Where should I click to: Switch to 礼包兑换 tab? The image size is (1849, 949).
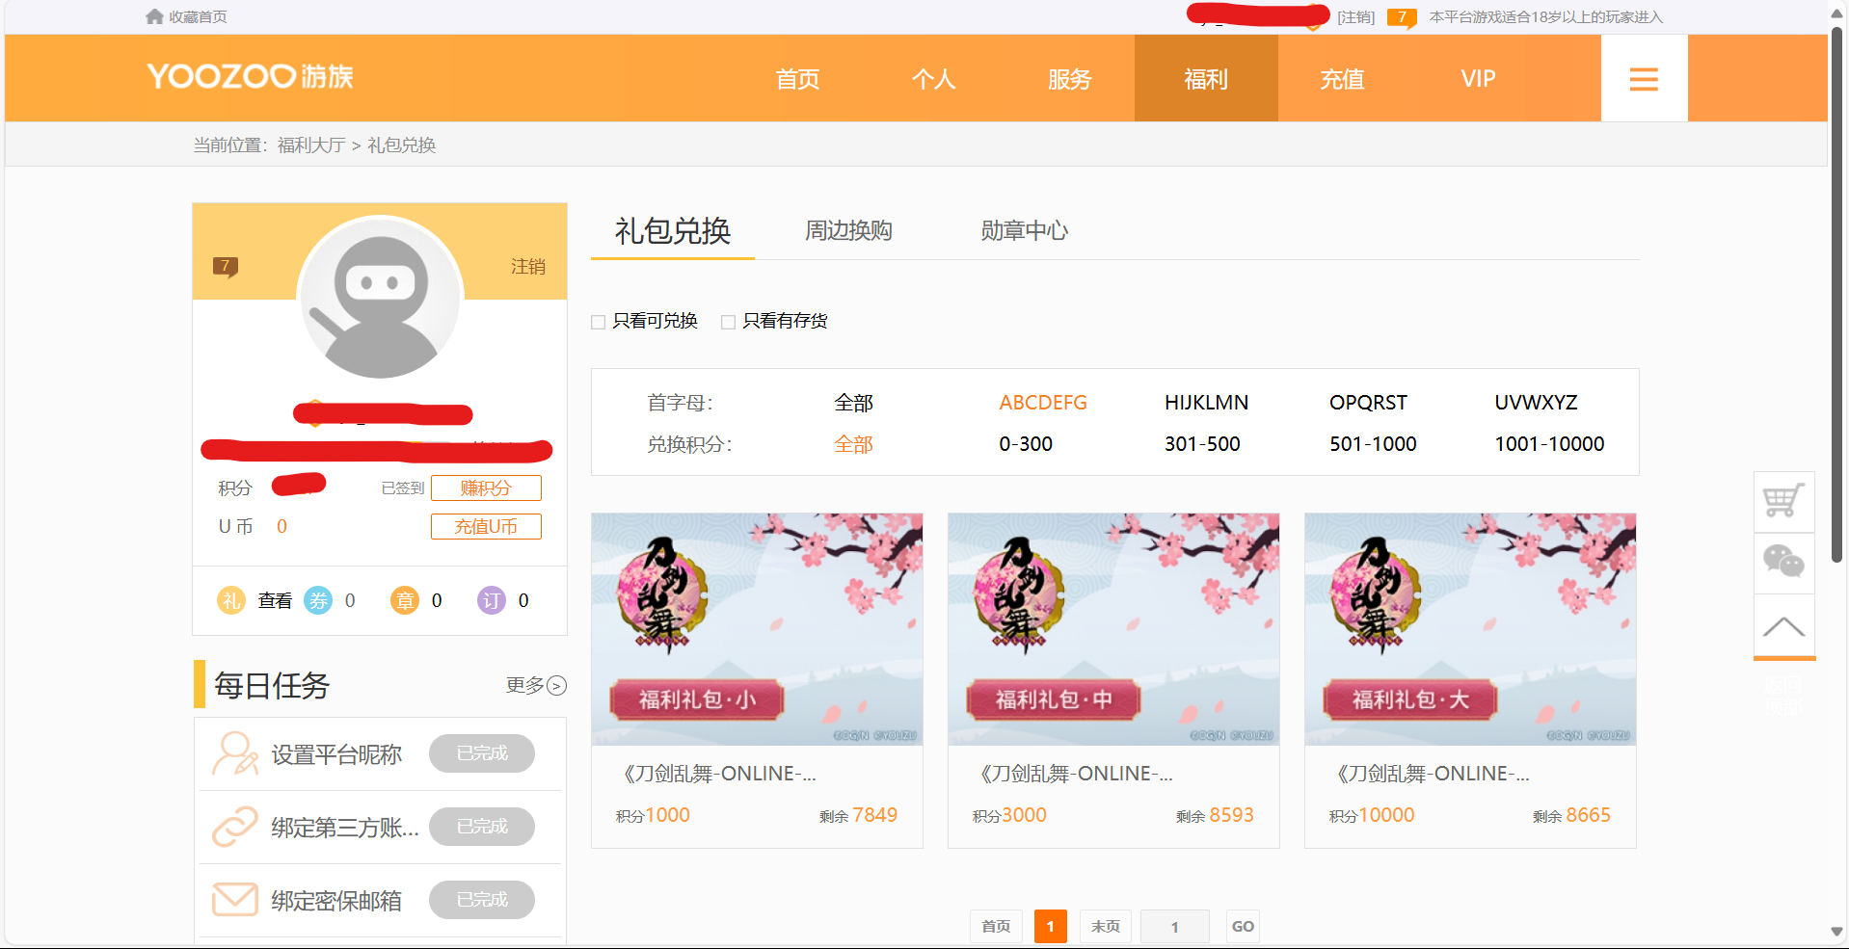(x=673, y=231)
